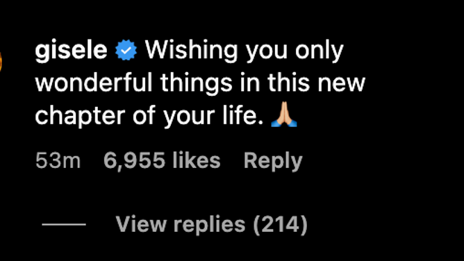The image size is (464, 261).
Task: Click the blue verified badge next to gisele
Action: pyautogui.click(x=126, y=50)
